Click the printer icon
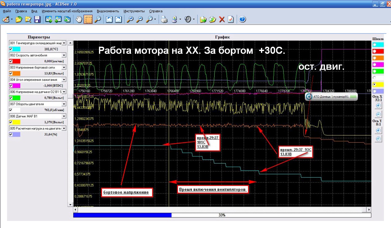This screenshot has width=391, height=228. coord(164,19)
